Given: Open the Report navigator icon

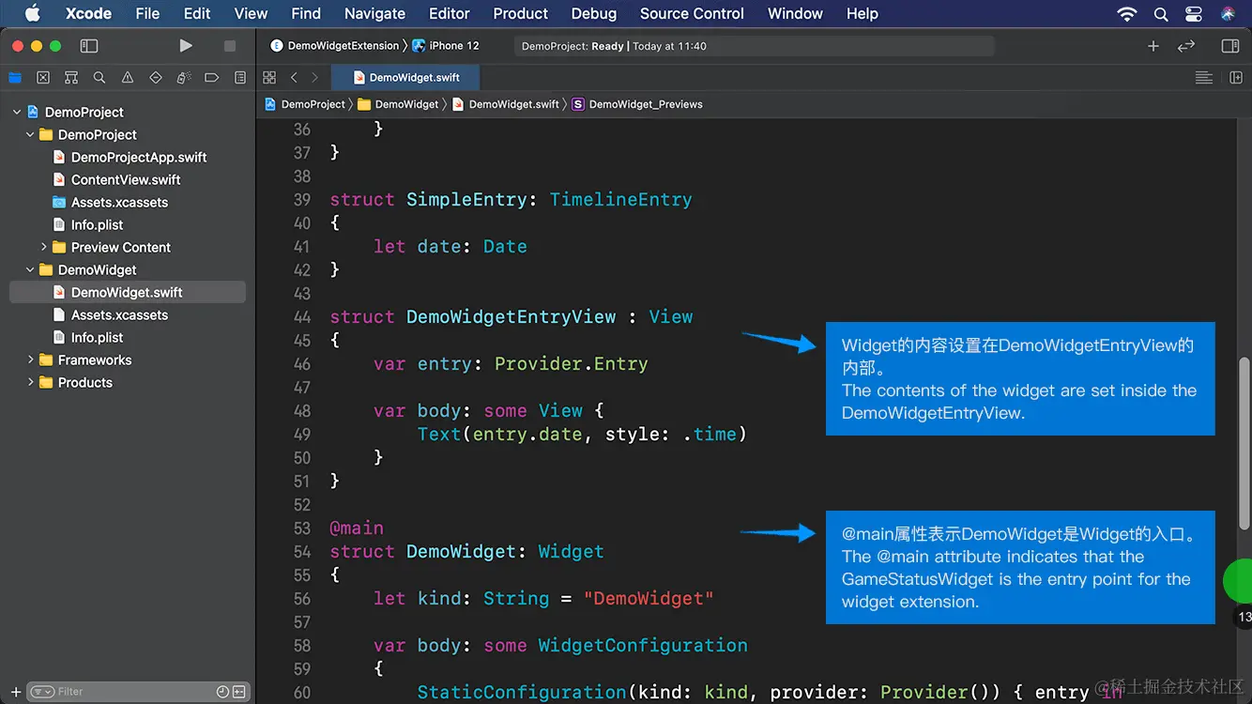Looking at the screenshot, I should [x=240, y=78].
